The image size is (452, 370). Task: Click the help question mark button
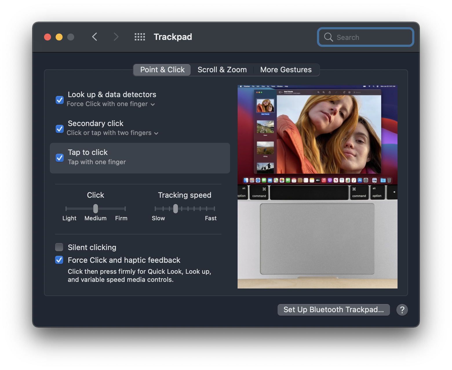402,310
